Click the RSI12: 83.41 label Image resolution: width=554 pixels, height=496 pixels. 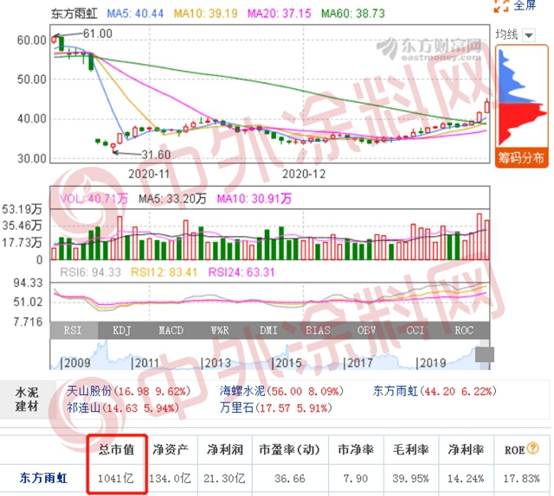point(164,272)
